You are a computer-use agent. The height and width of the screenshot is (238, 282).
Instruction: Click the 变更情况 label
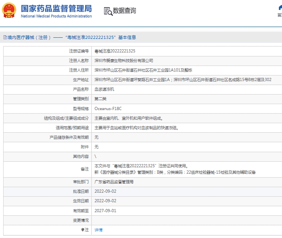click(81, 221)
